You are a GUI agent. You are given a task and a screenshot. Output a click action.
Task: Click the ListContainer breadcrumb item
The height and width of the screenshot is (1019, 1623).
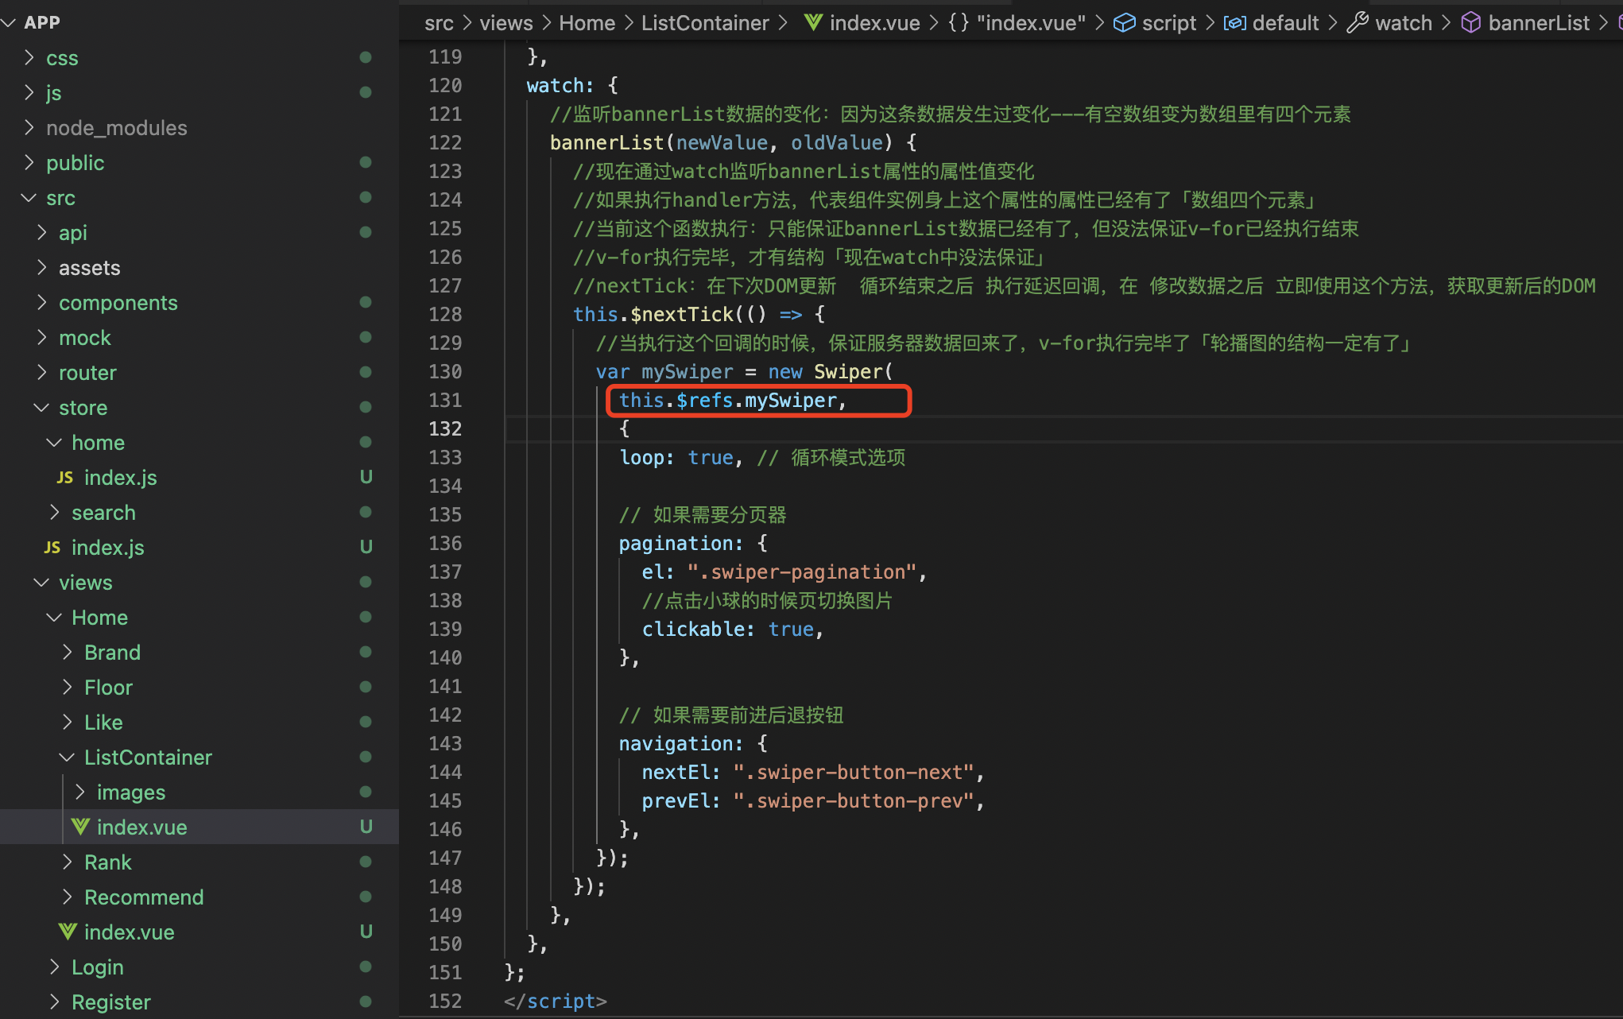coord(704,22)
